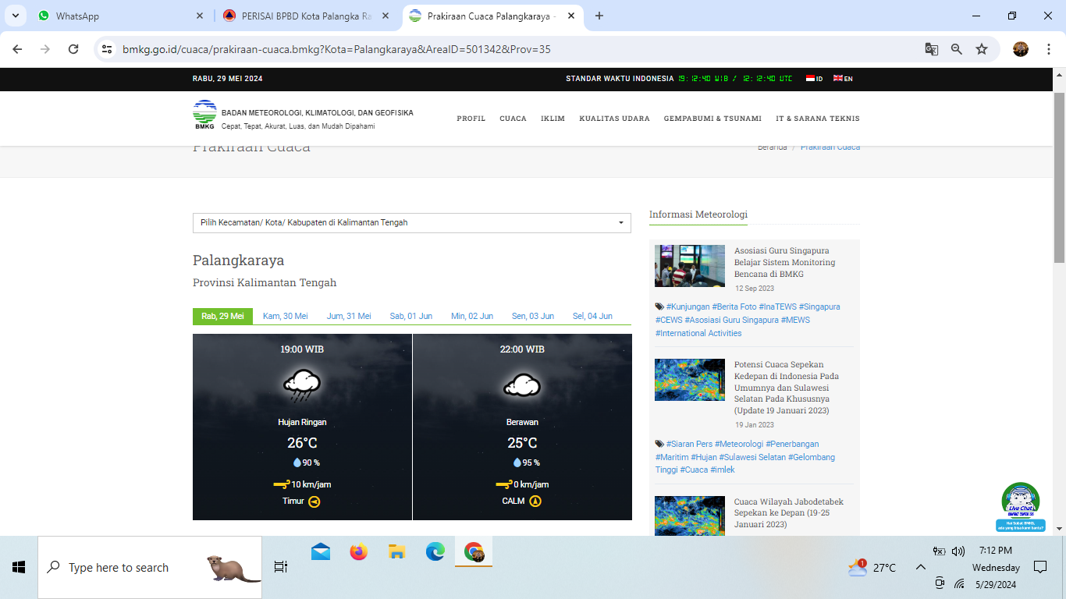Select the Kam, 30 Mei forecast tab
The width and height of the screenshot is (1066, 599).
click(286, 316)
